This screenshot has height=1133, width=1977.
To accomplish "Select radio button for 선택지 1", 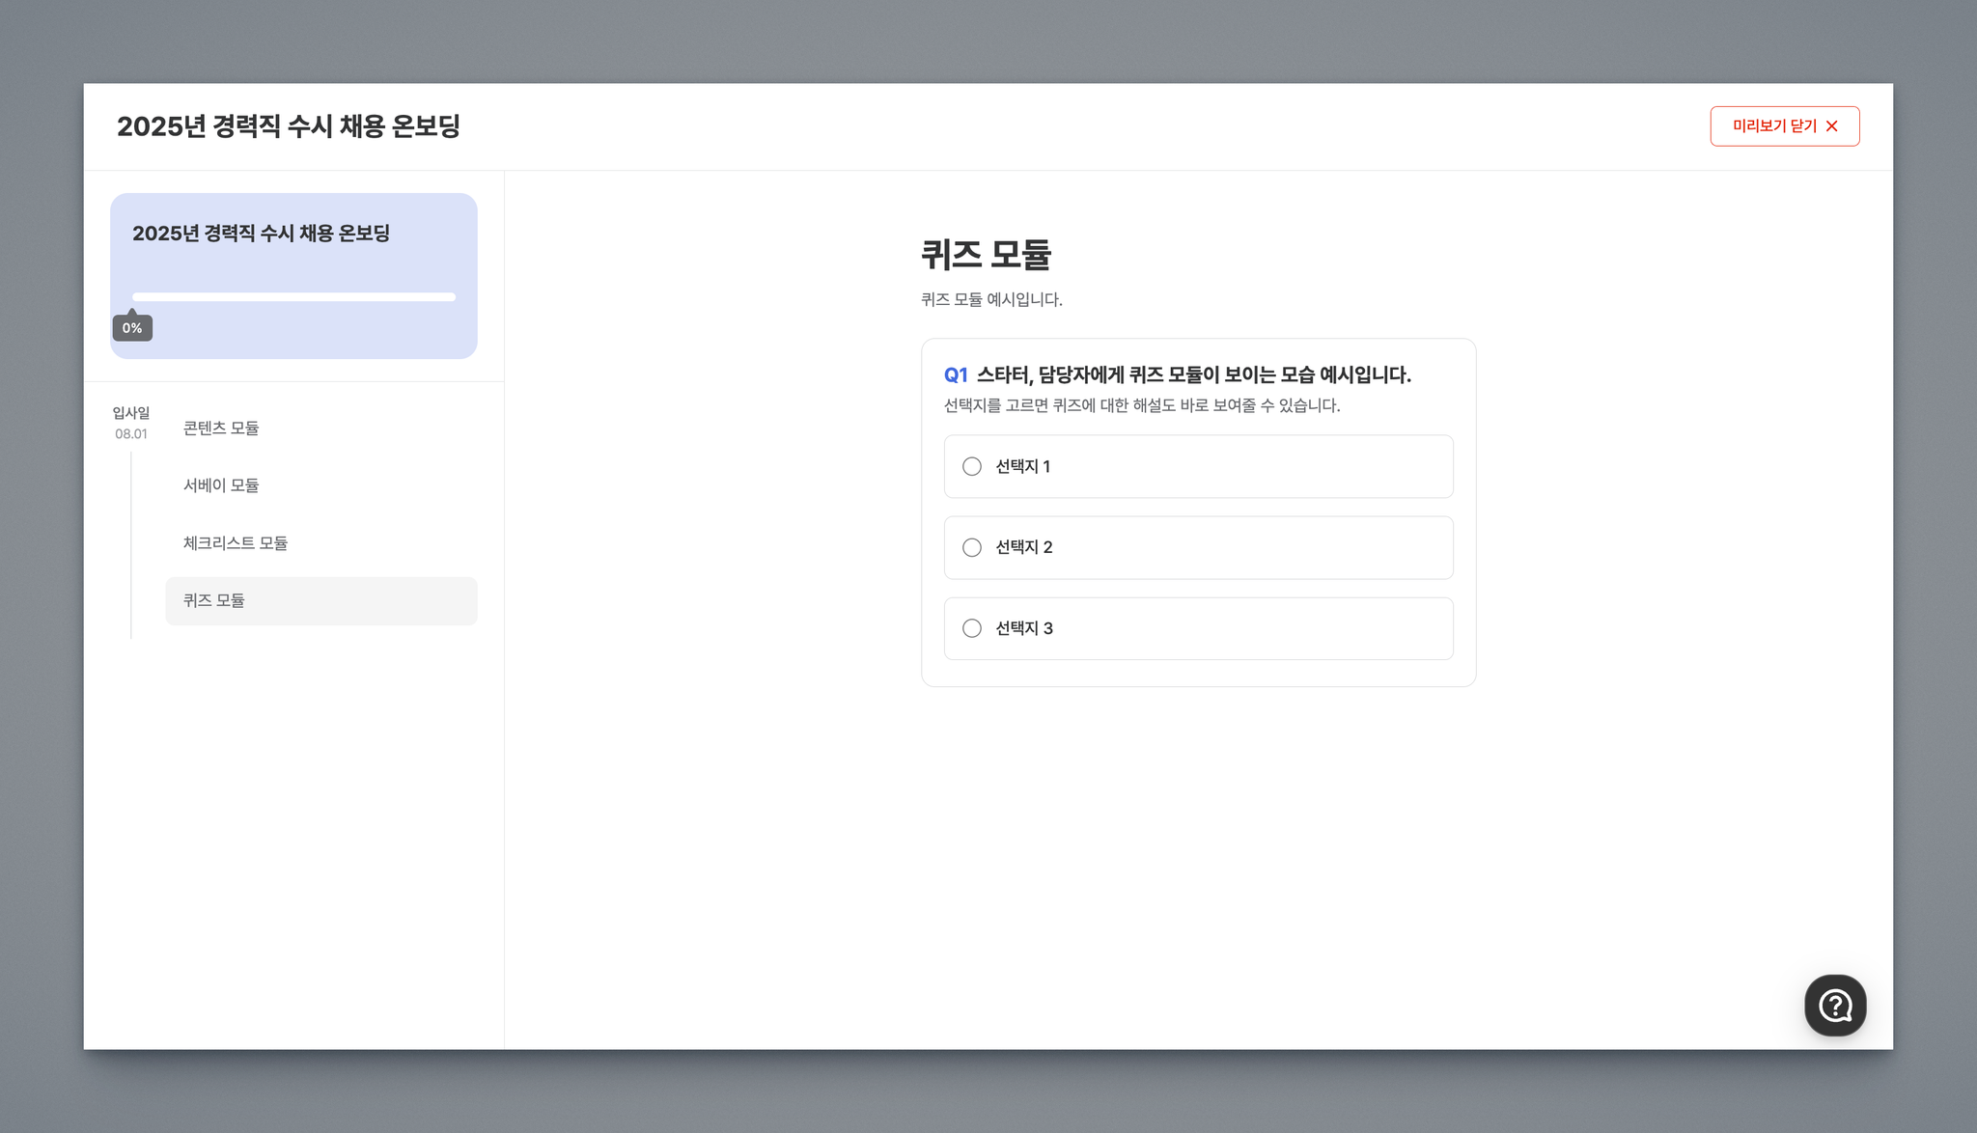I will [x=972, y=467].
